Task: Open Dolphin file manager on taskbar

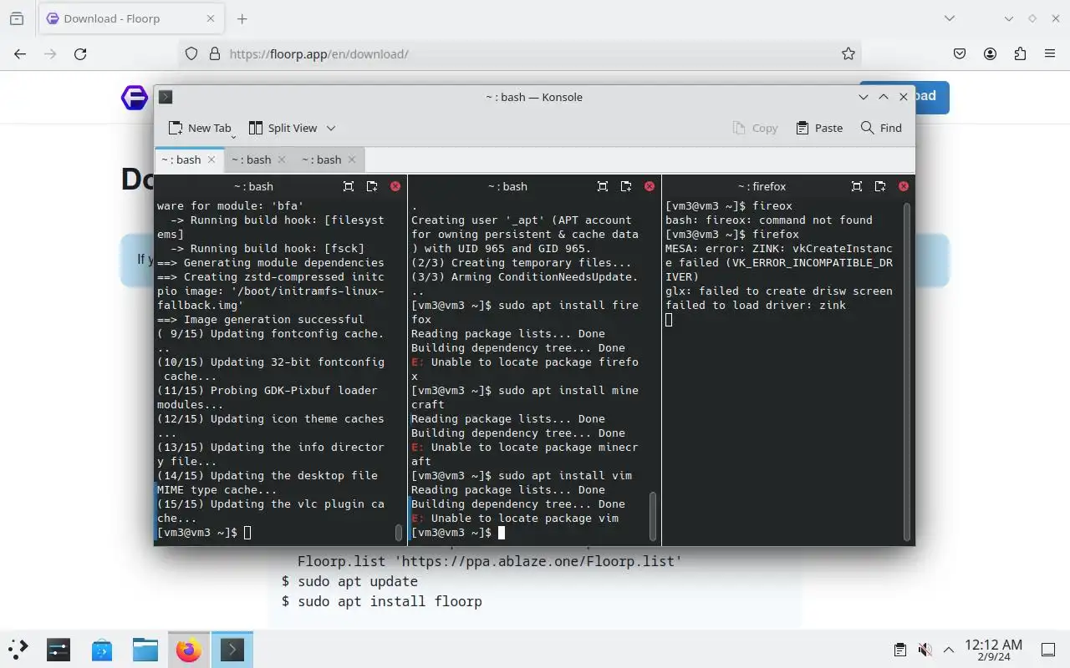Action: [145, 649]
